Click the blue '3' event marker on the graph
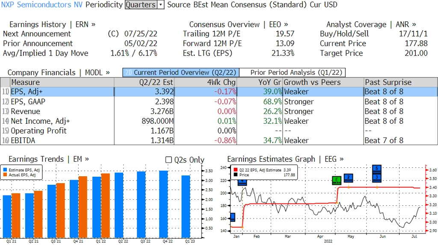 click(376, 178)
